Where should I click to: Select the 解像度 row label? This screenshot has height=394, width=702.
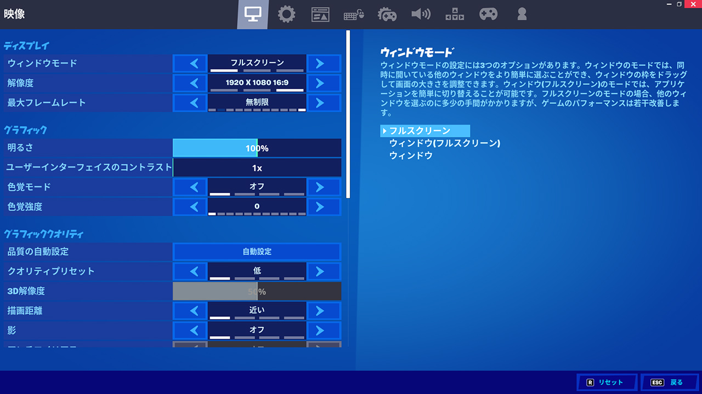coord(20,83)
